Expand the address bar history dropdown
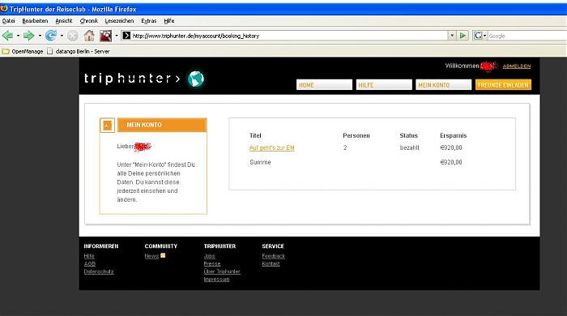 click(x=452, y=36)
